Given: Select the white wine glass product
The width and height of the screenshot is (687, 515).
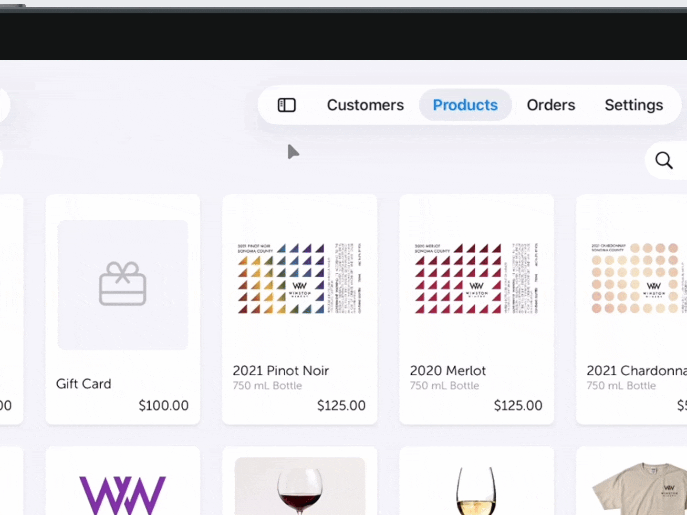Looking at the screenshot, I should point(477,482).
